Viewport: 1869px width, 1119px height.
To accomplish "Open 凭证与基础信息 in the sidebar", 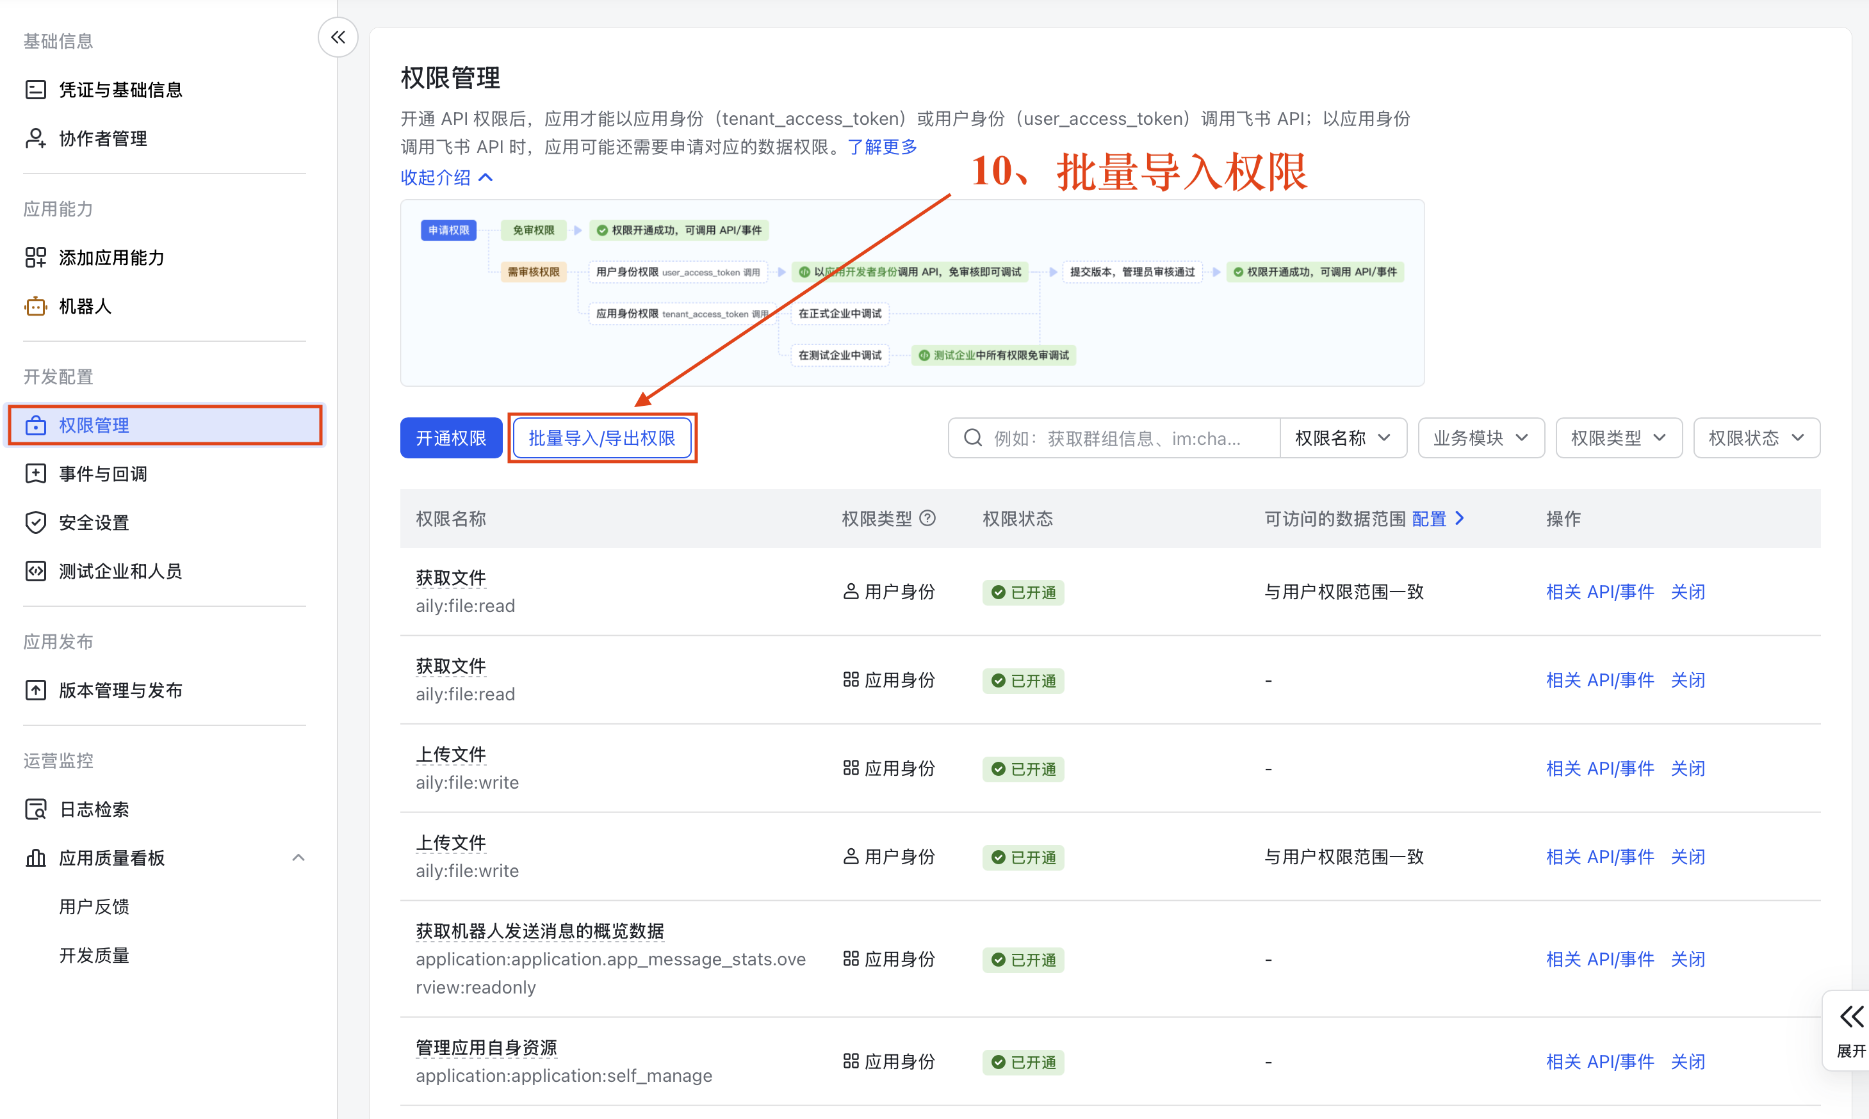I will [165, 90].
